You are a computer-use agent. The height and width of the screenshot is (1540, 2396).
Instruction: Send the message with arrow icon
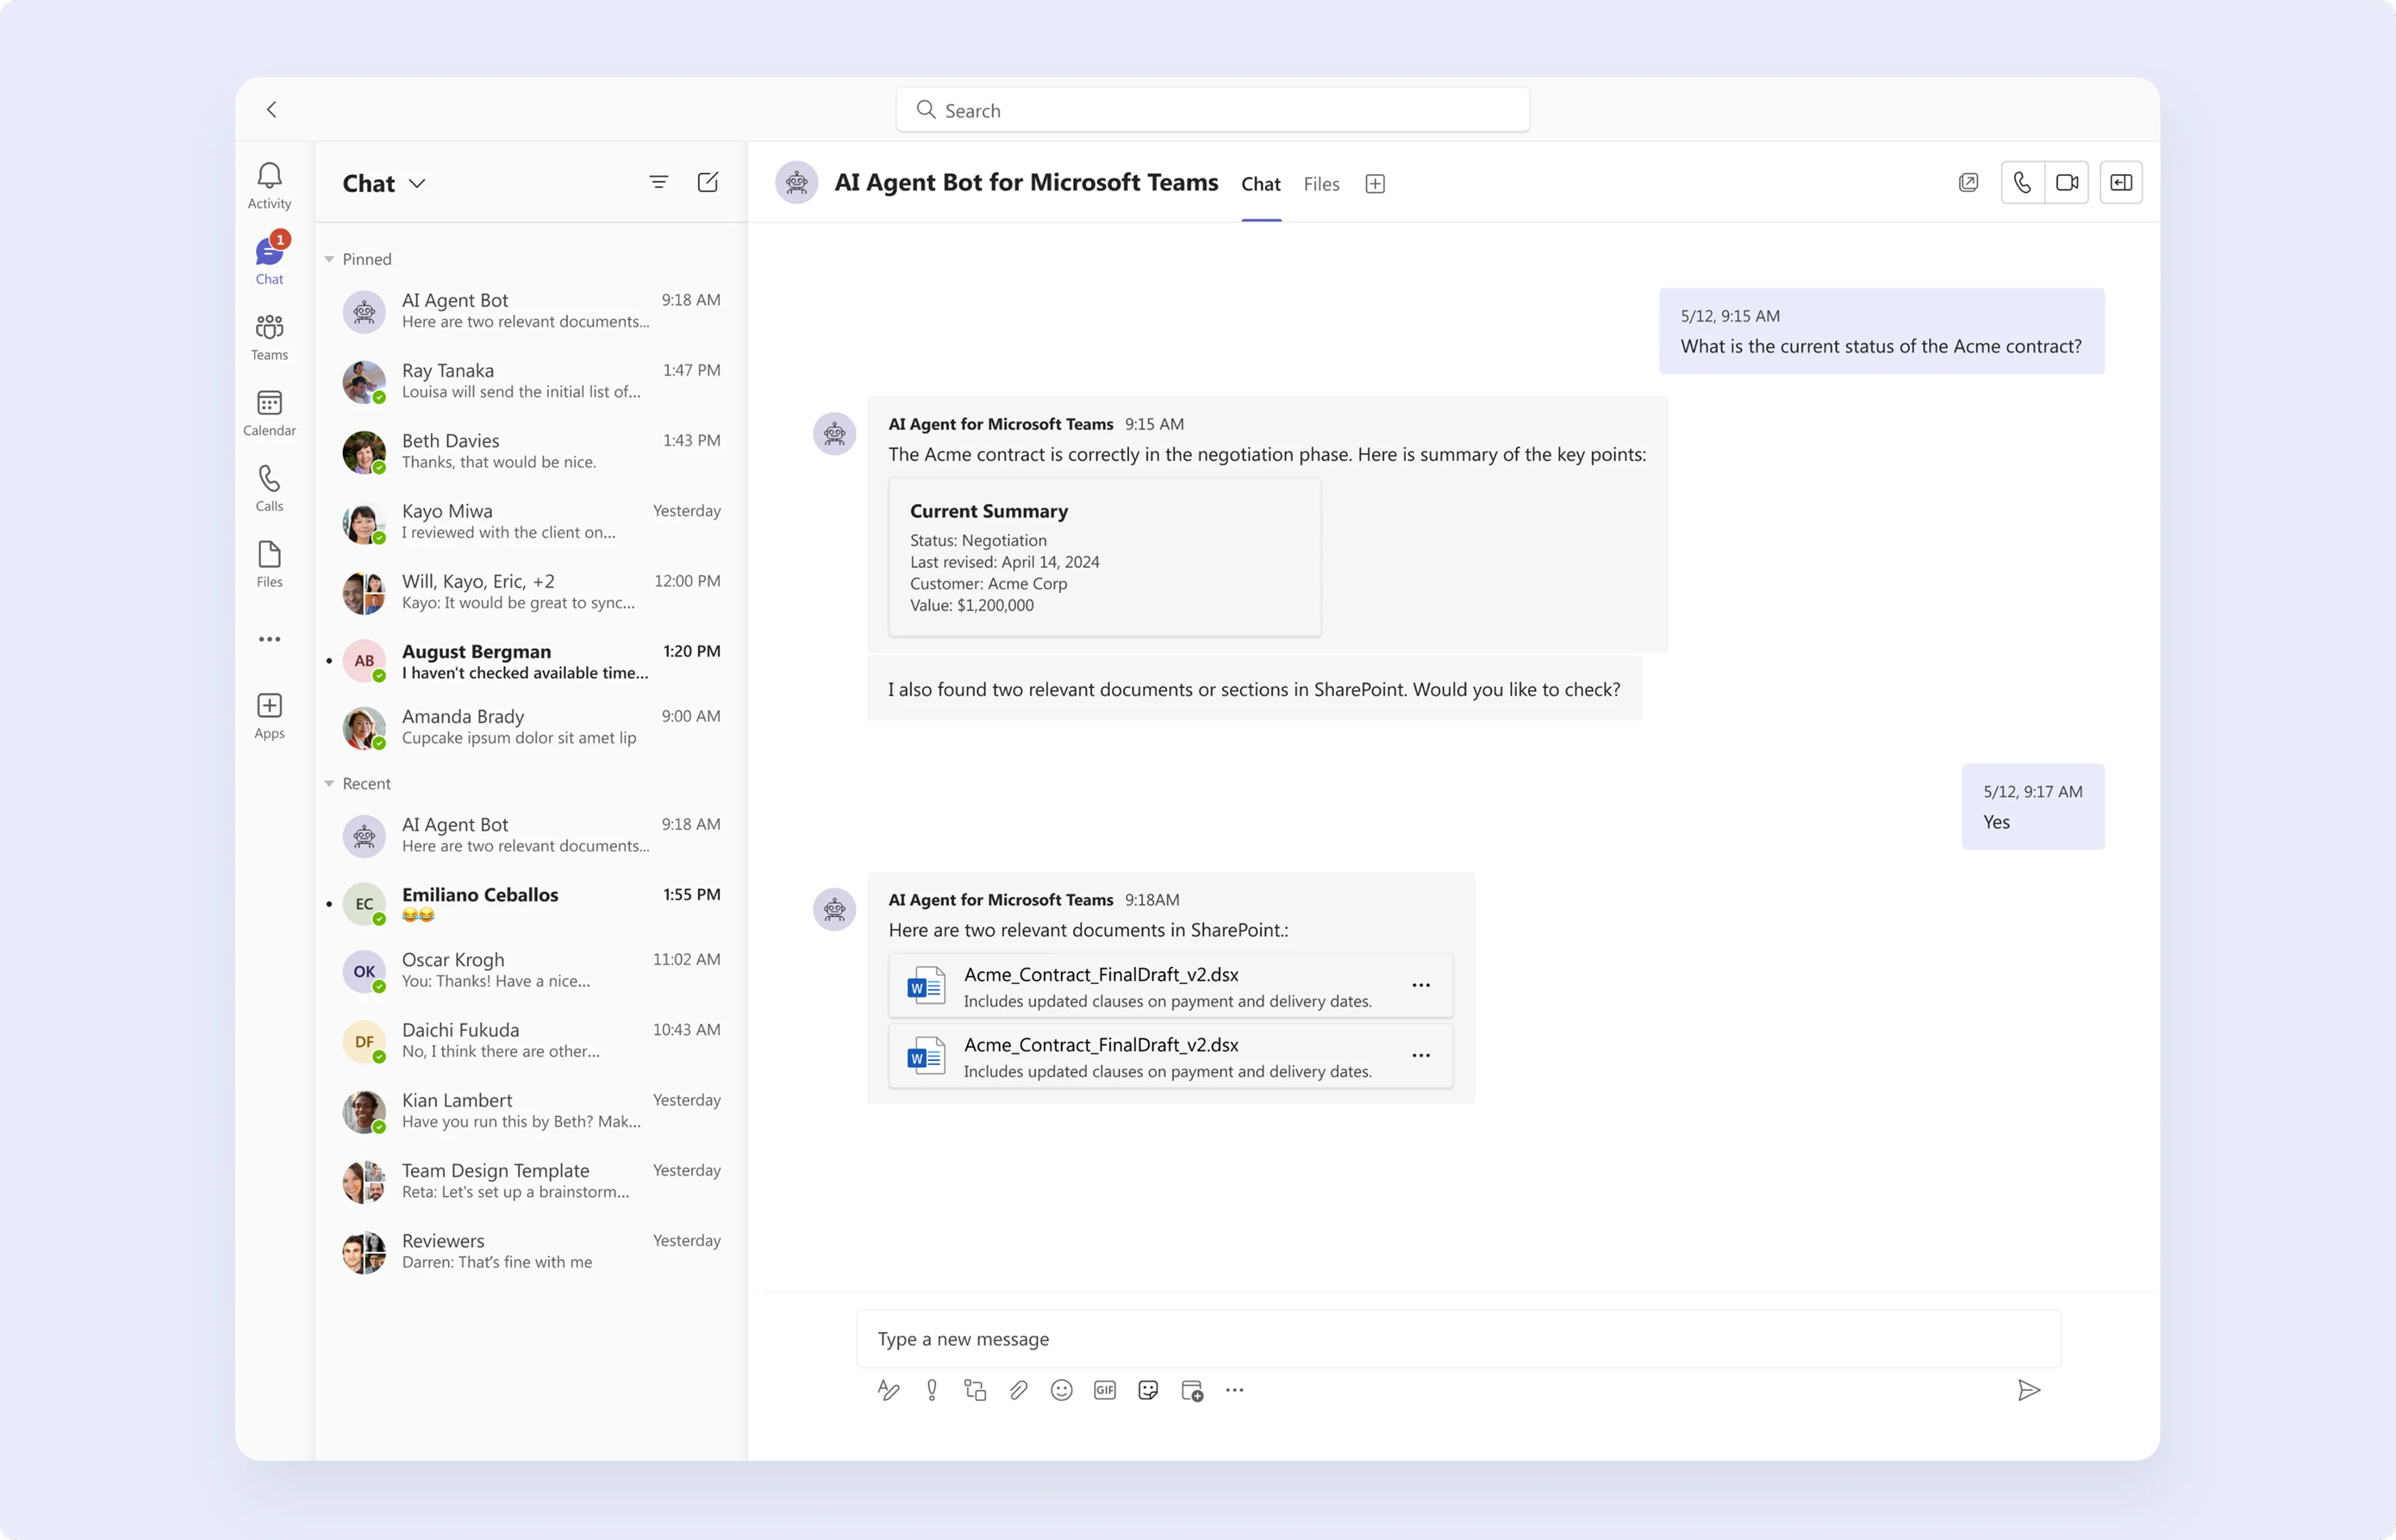pos(2029,1390)
